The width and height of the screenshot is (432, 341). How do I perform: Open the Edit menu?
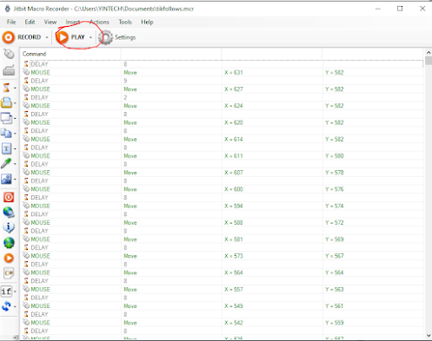pos(30,22)
